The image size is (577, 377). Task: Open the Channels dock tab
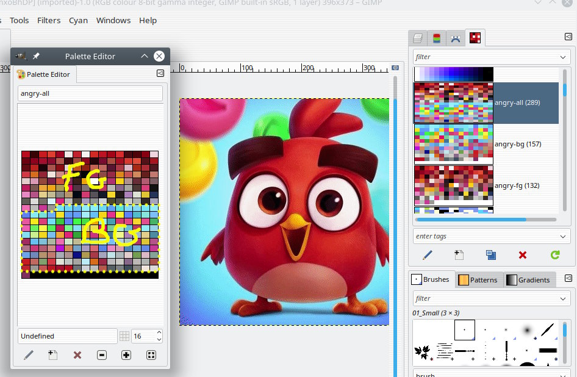[437, 38]
